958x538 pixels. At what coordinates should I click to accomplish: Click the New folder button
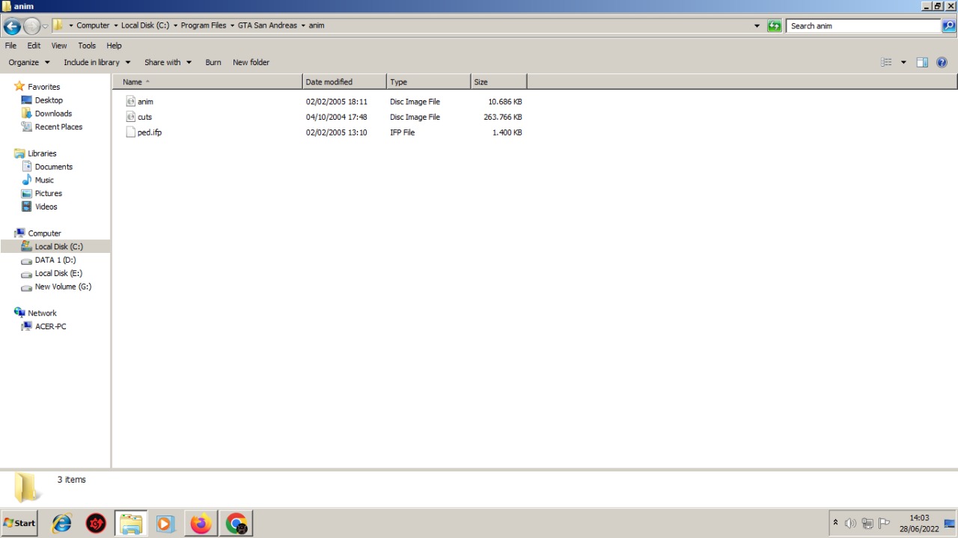[251, 63]
